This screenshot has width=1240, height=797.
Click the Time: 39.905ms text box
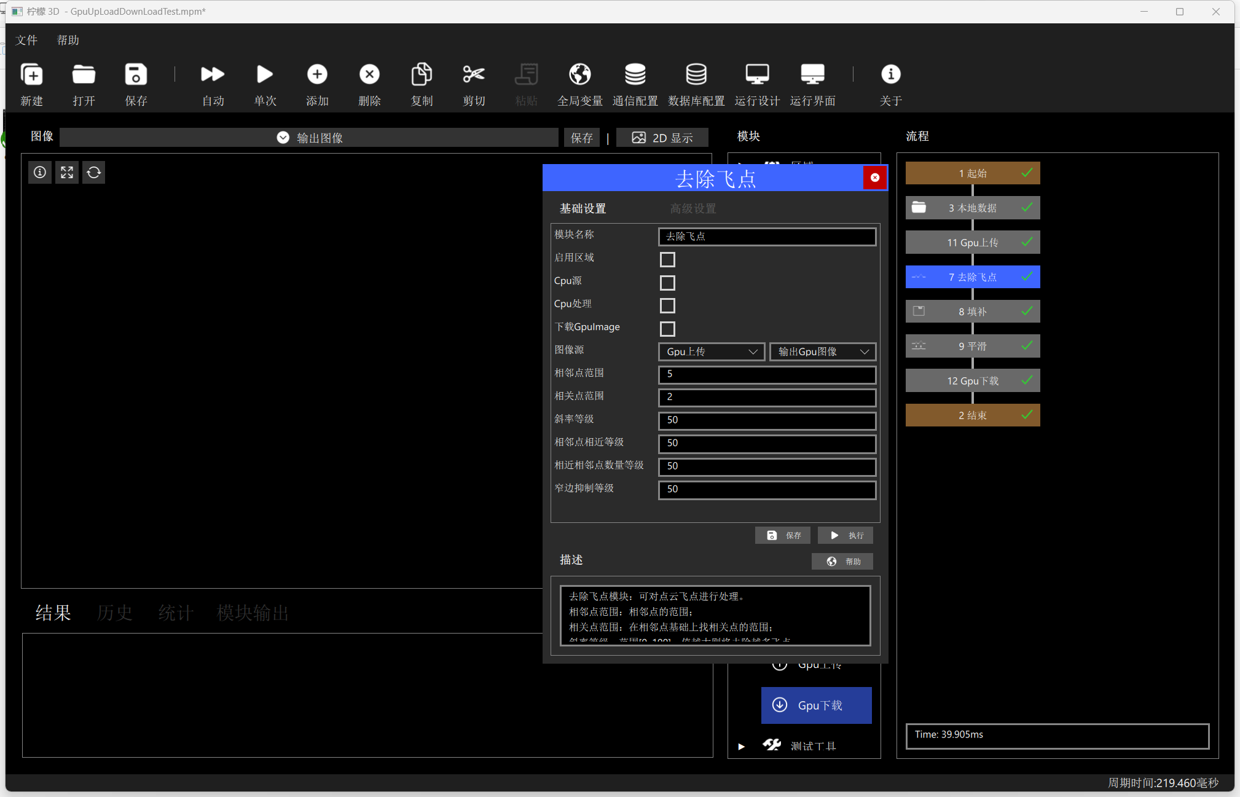[1058, 736]
